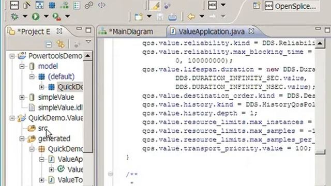Click the green Run play icon

pos(36,17)
